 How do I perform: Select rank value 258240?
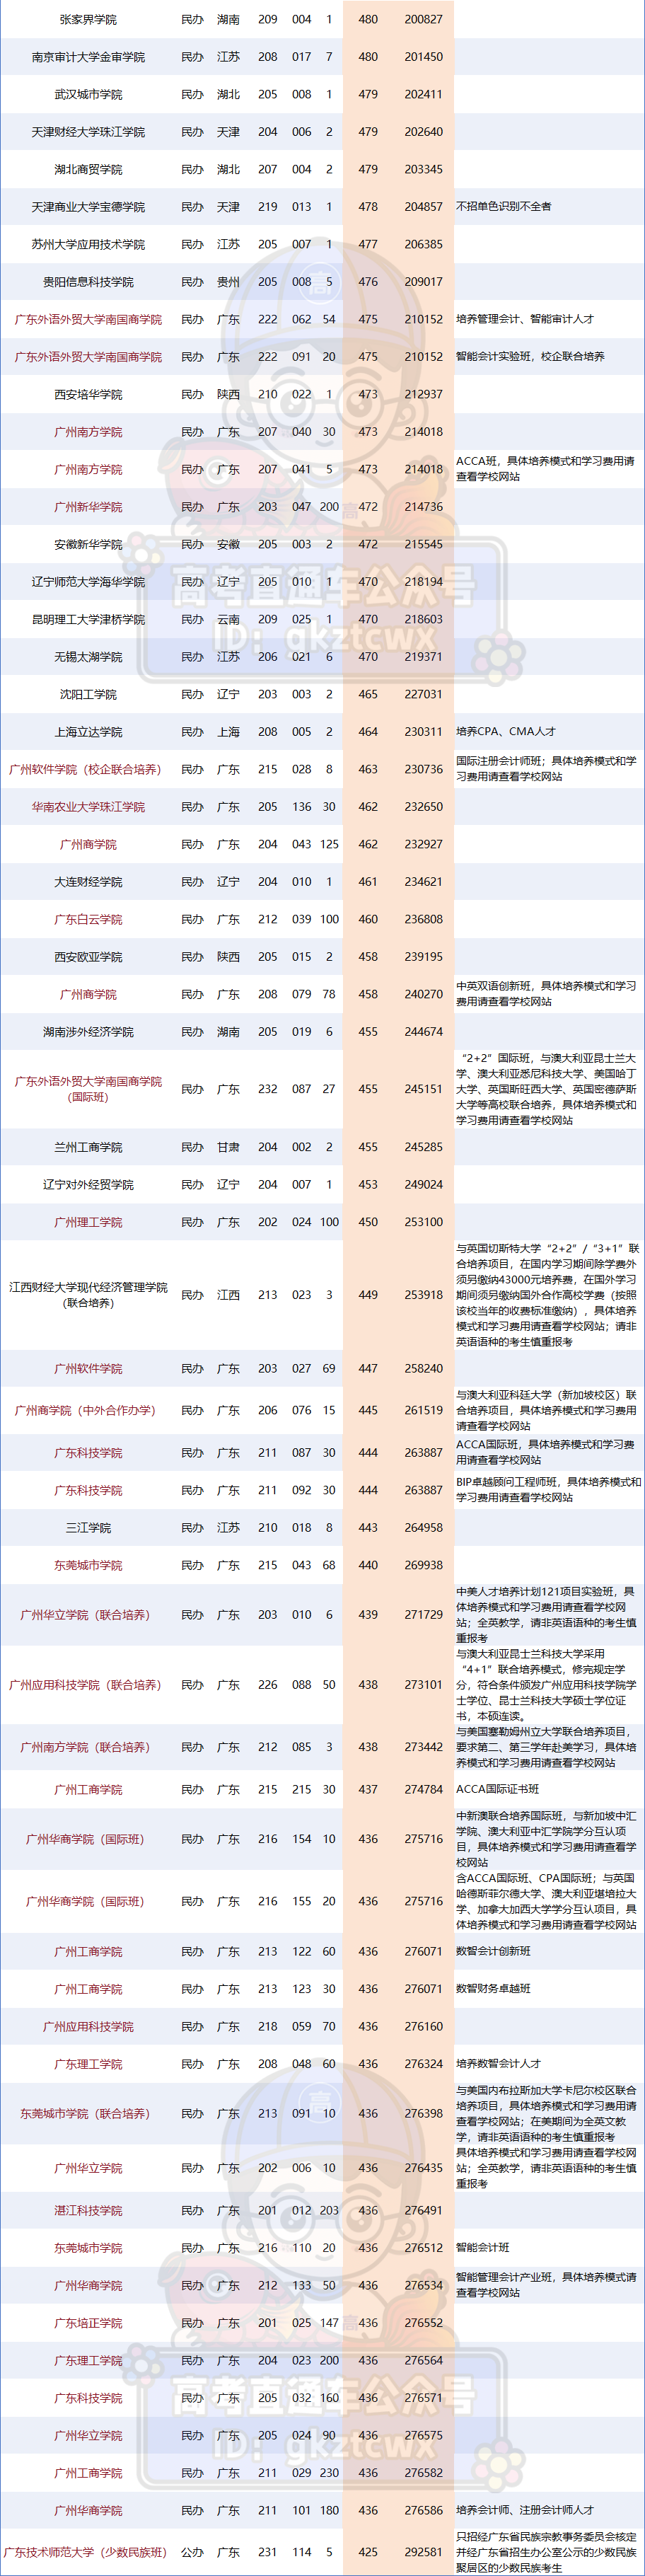(423, 1368)
